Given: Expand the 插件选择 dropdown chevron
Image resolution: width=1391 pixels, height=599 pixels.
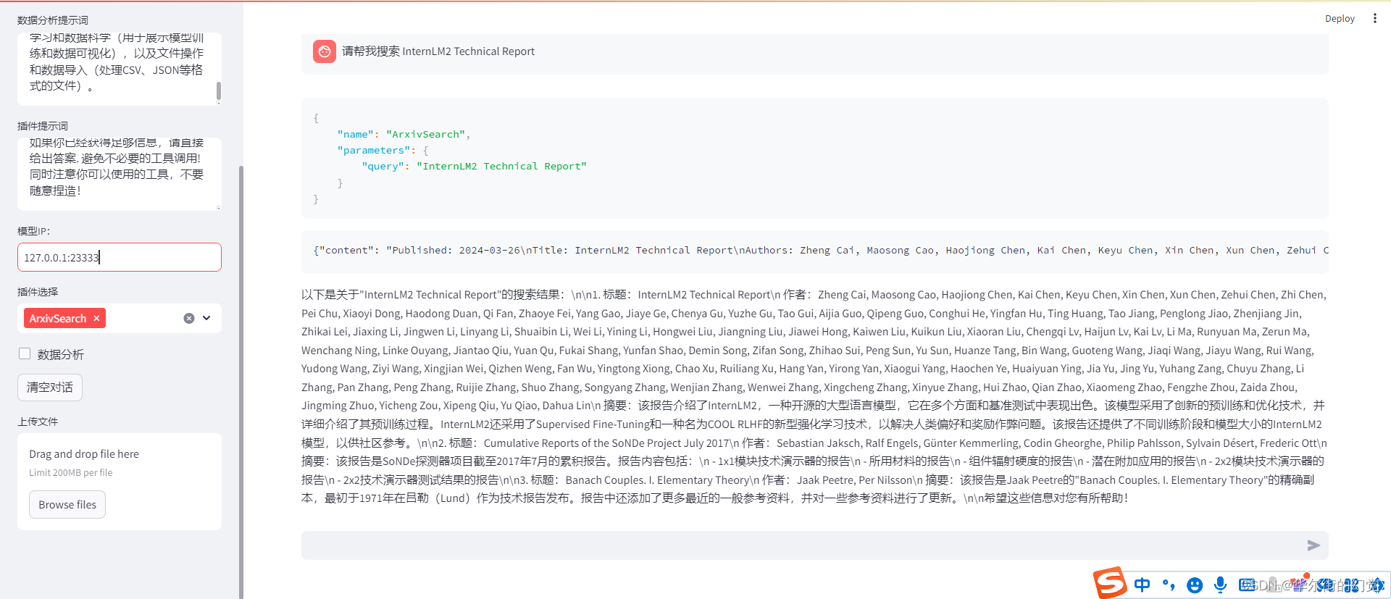Looking at the screenshot, I should [206, 318].
